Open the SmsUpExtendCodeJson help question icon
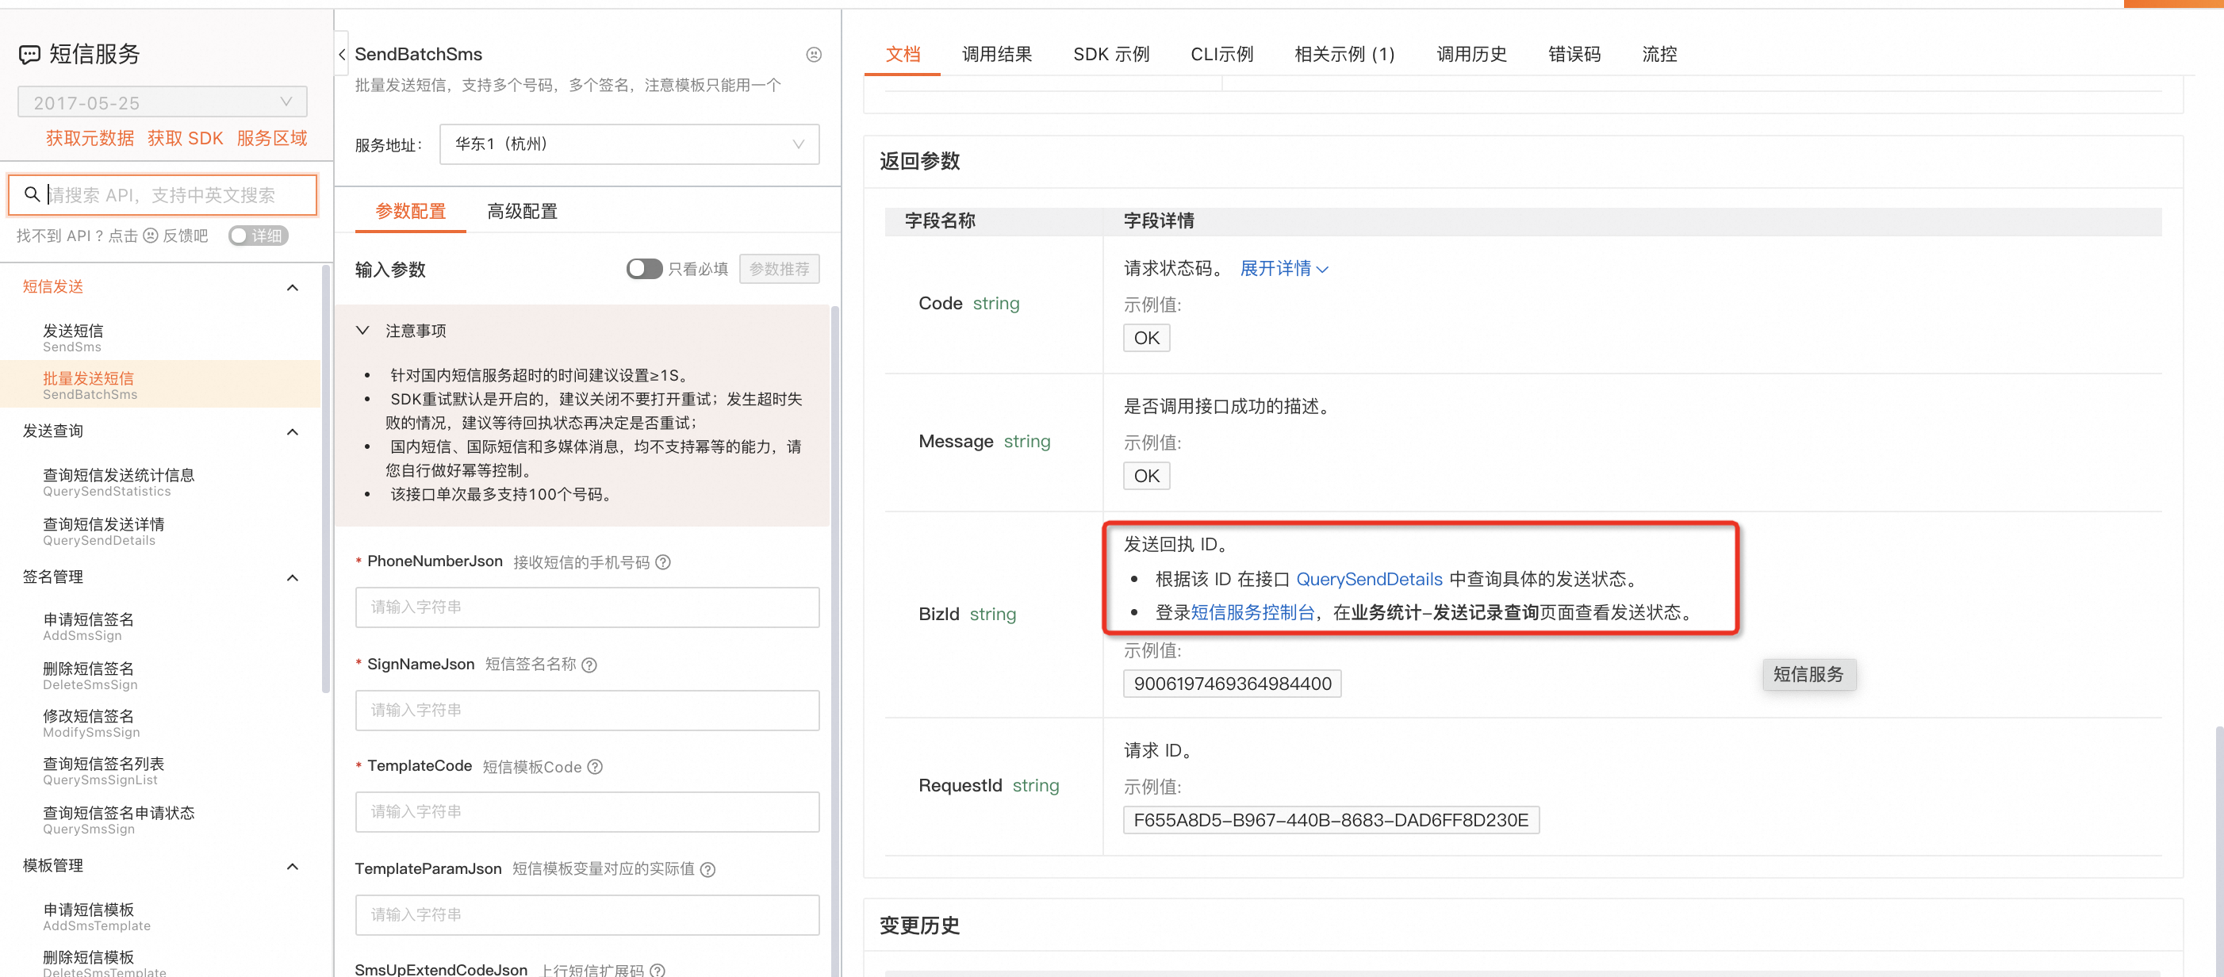2224x977 pixels. 657,969
